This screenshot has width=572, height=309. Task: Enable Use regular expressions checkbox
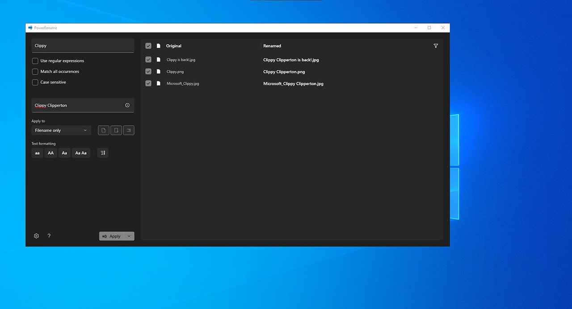pos(35,61)
